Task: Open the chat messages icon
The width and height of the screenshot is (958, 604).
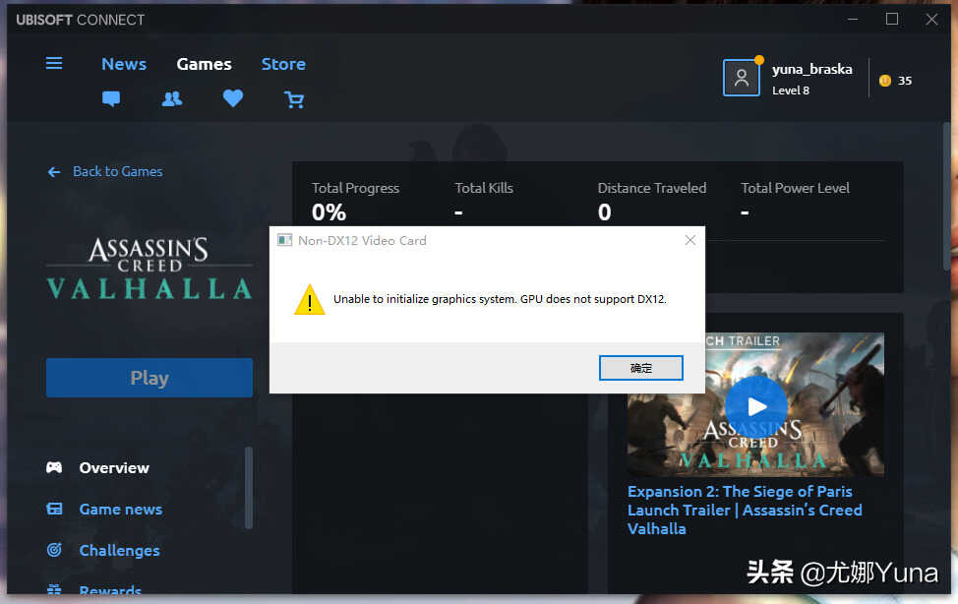Action: point(111,98)
